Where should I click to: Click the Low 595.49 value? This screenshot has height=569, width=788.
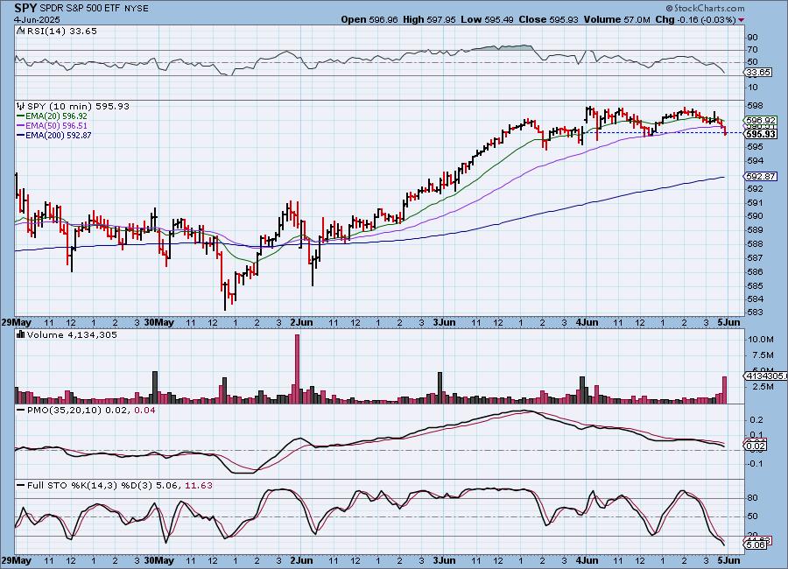(487, 19)
